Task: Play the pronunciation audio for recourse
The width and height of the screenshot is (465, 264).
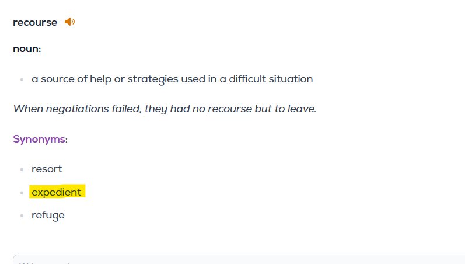Action: (x=69, y=22)
